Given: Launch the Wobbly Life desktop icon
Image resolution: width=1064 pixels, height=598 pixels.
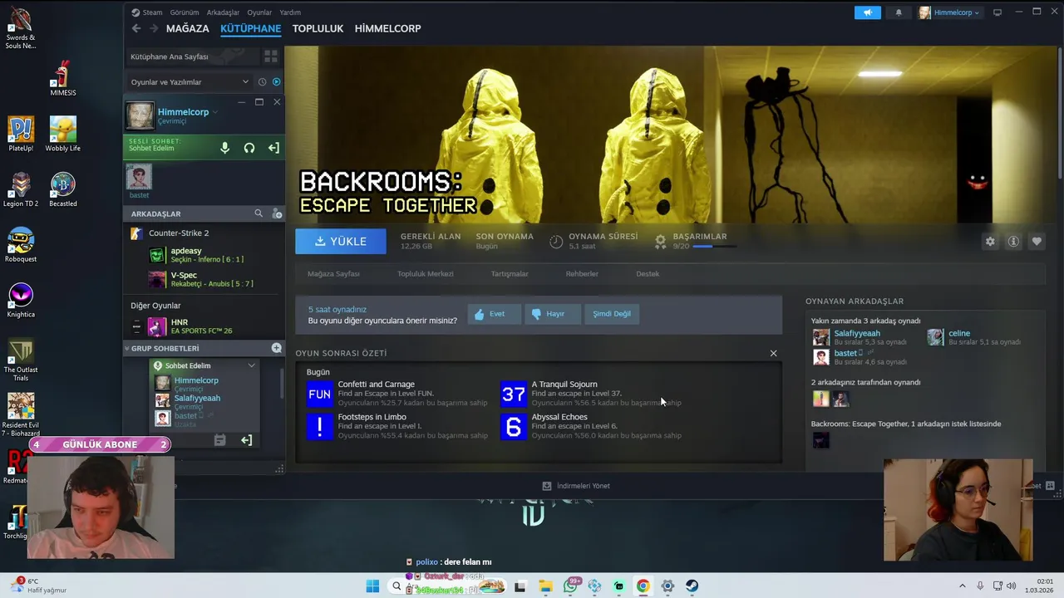Looking at the screenshot, I should tap(63, 135).
